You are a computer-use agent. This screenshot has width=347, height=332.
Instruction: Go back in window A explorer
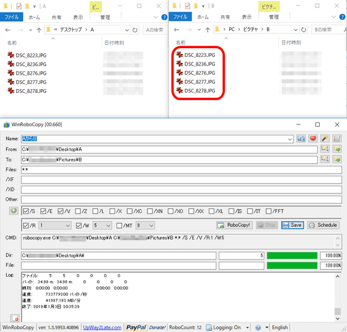click(8, 30)
